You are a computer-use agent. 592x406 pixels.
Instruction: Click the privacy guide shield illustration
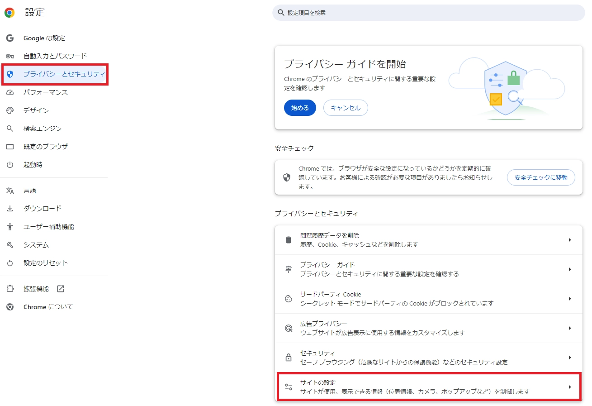click(x=507, y=88)
